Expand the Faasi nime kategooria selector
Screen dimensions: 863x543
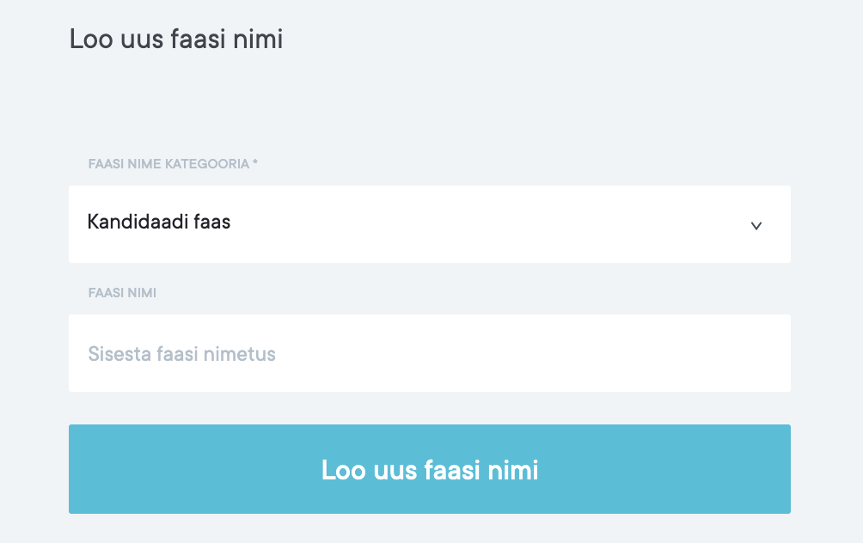pos(429,224)
